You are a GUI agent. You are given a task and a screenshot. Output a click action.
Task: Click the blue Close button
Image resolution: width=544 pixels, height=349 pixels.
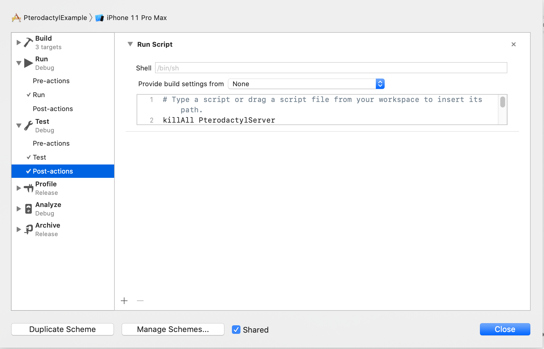point(505,329)
